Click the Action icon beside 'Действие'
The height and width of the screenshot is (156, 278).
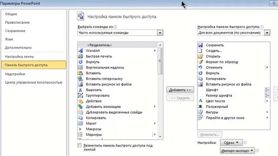click(x=80, y=101)
